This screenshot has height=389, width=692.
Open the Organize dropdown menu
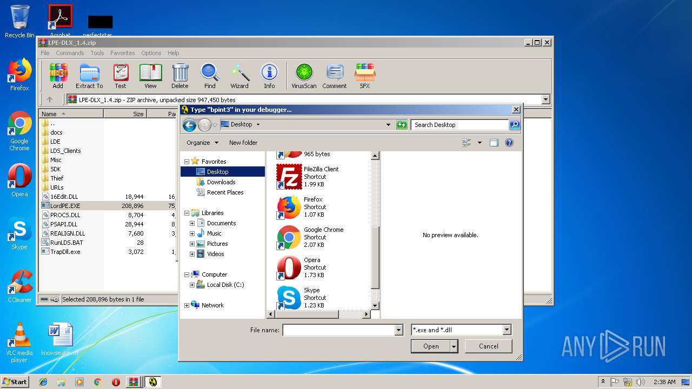[203, 143]
